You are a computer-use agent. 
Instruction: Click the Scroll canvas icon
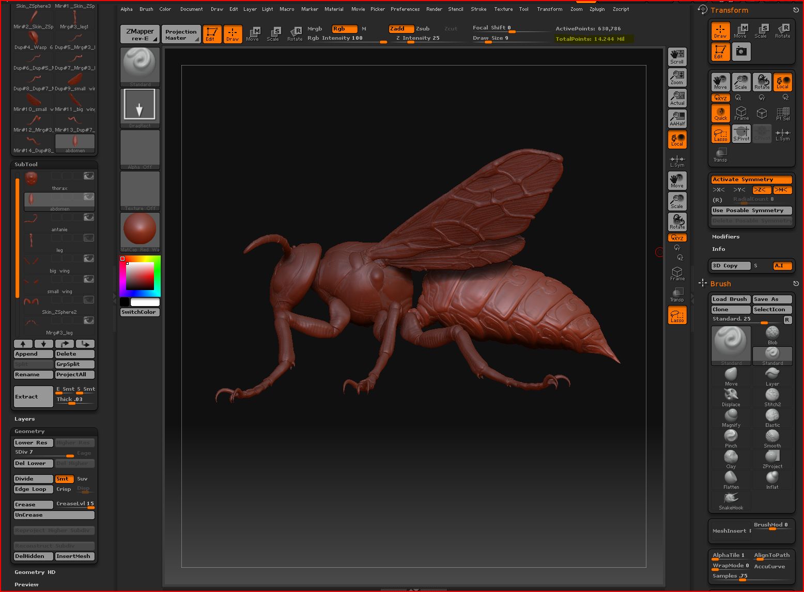tap(677, 57)
